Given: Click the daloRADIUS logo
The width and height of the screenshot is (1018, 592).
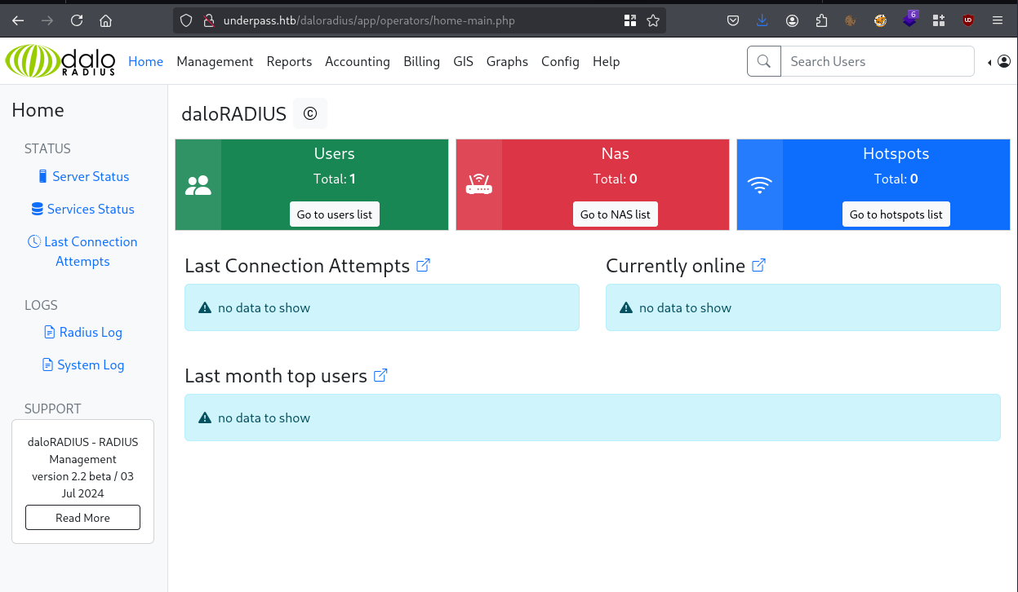Looking at the screenshot, I should click(60, 61).
